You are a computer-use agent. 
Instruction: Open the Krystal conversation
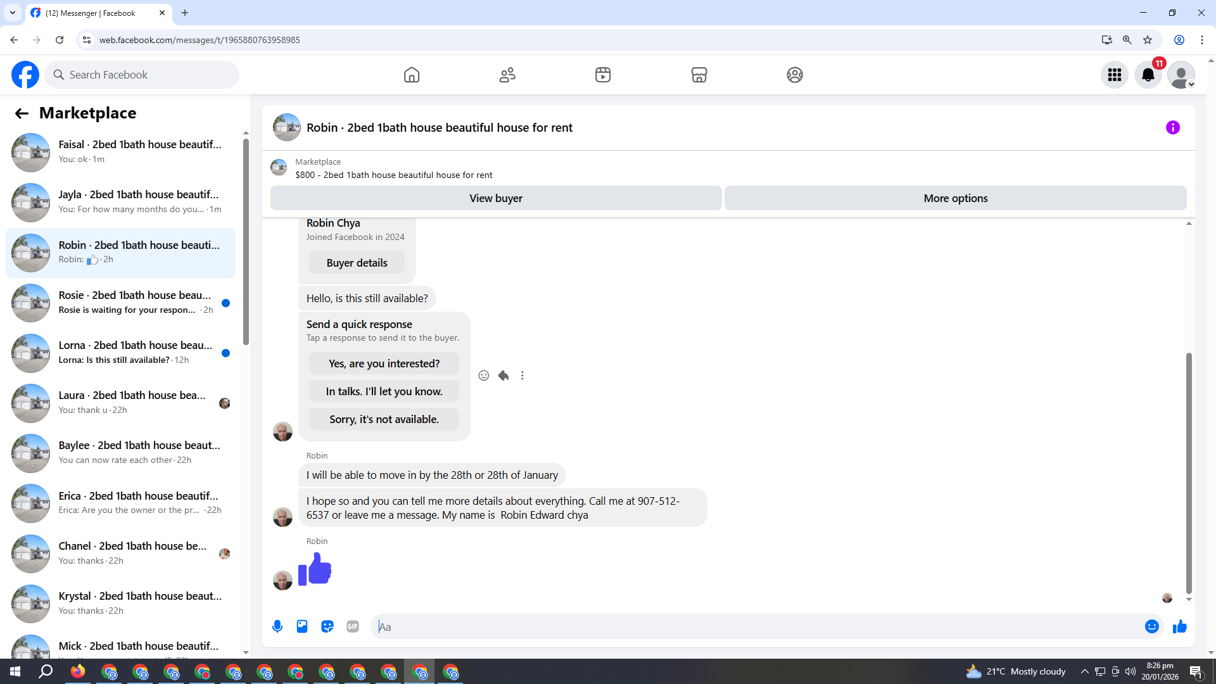click(x=120, y=604)
